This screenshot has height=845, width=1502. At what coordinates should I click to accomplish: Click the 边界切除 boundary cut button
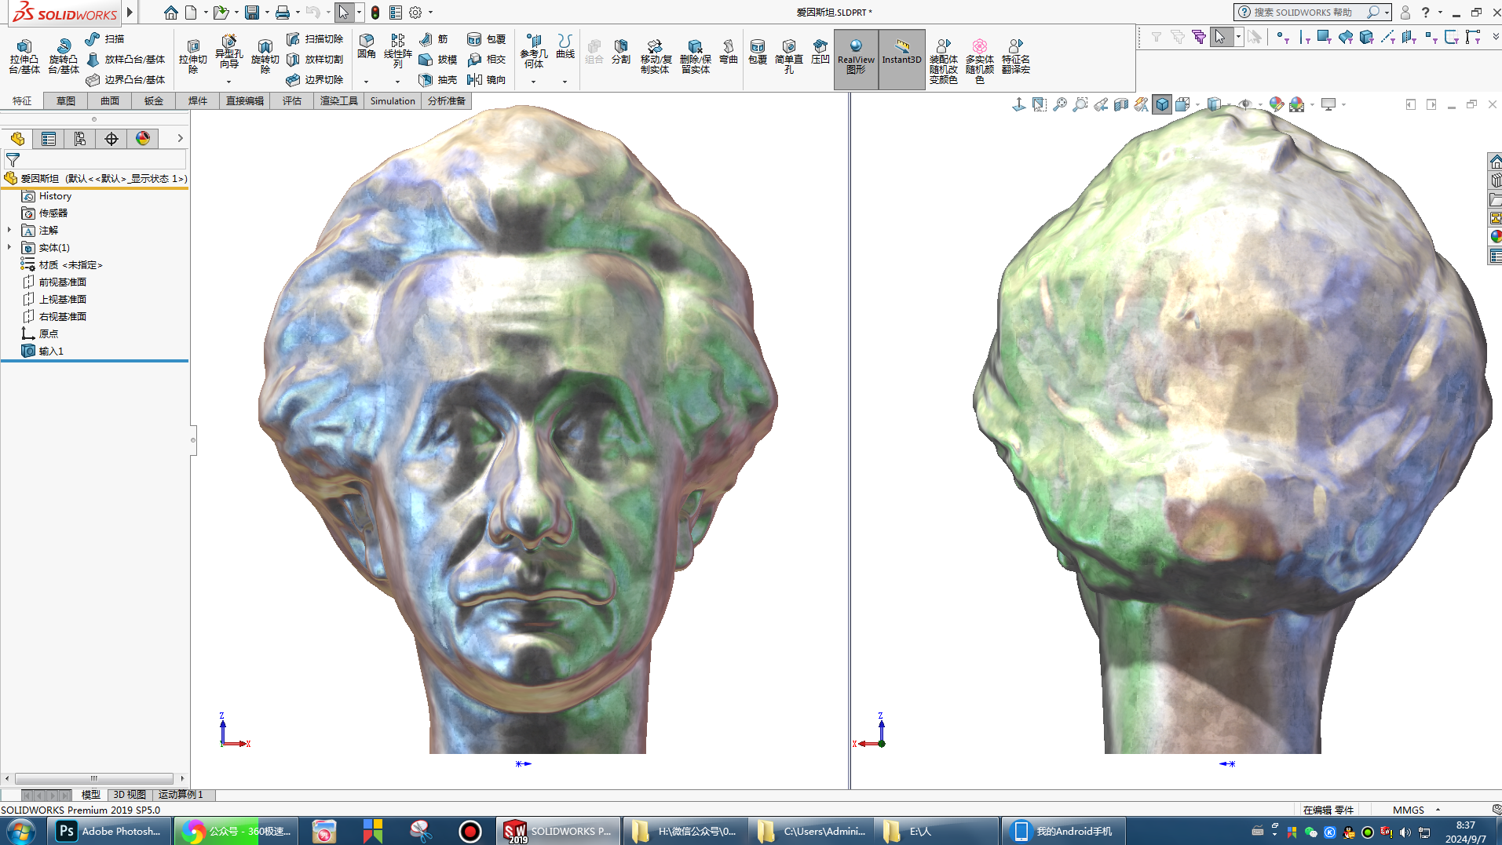315,79
